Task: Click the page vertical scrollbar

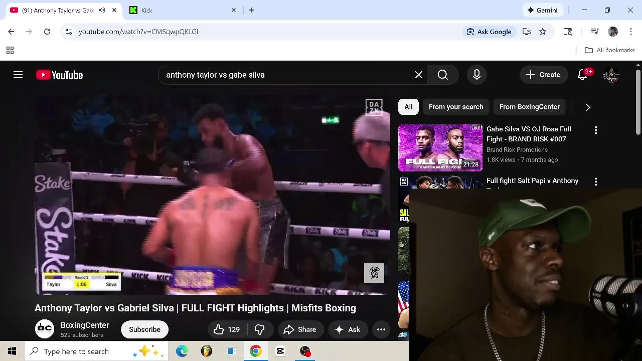Action: click(x=638, y=103)
